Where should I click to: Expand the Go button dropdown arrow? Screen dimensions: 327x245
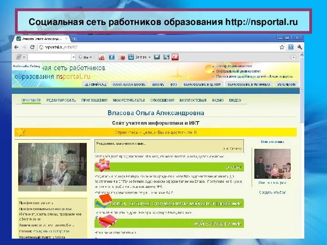pyautogui.click(x=90, y=57)
